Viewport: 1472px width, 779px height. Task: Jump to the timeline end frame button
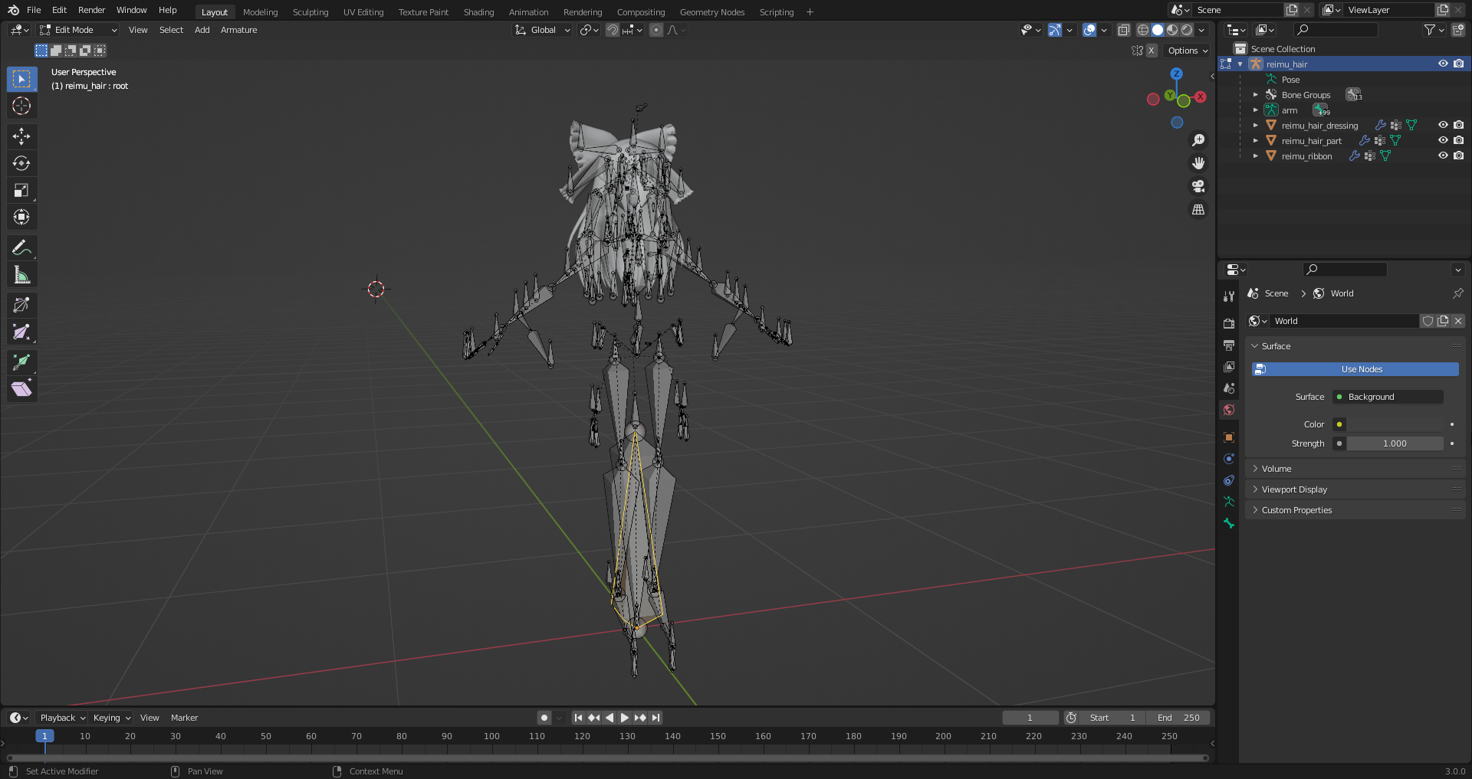tap(655, 718)
